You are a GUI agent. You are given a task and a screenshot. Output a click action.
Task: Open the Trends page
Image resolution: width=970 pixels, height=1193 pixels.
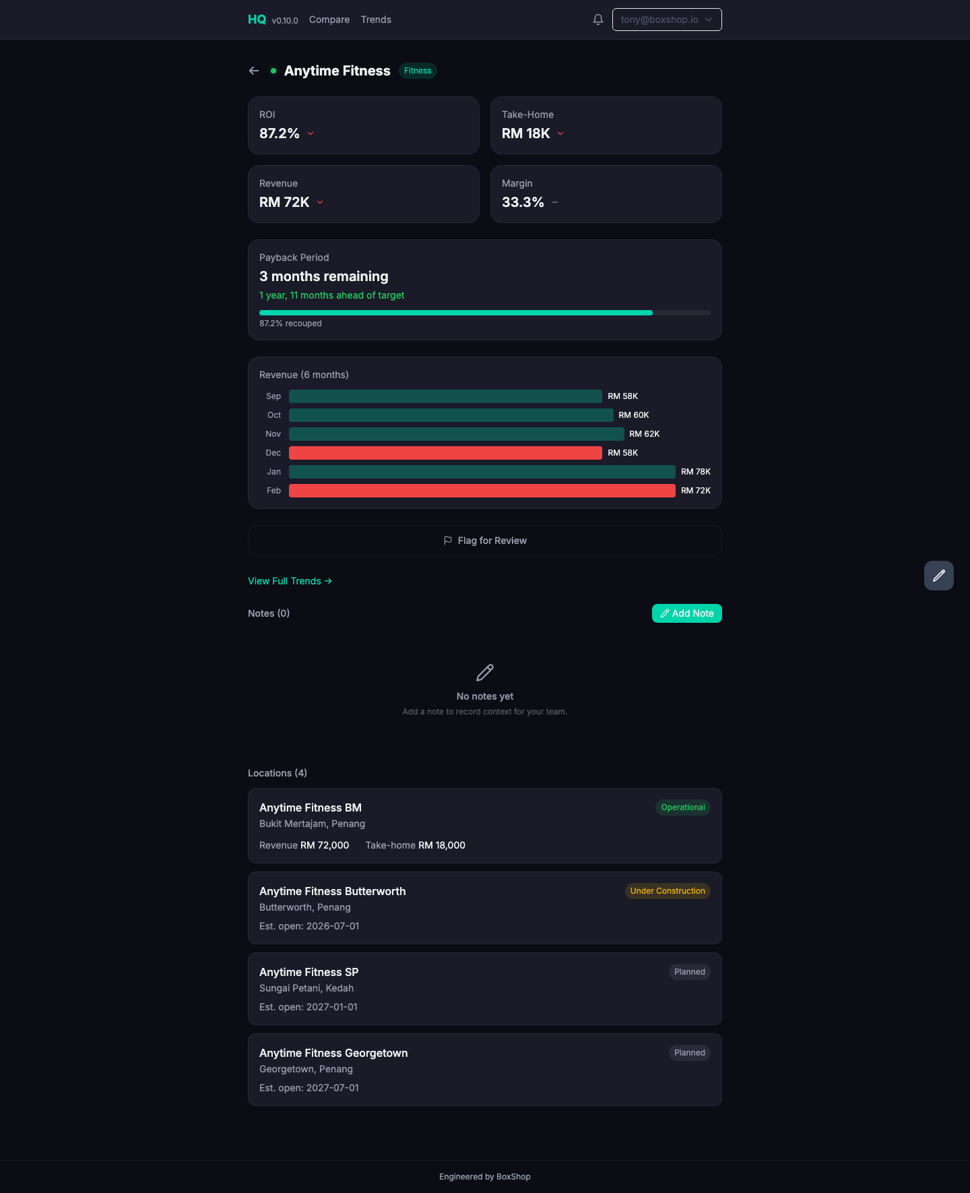click(376, 20)
